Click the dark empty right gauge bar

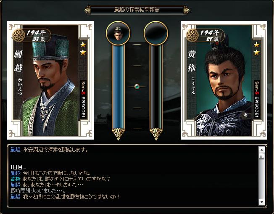(156, 87)
